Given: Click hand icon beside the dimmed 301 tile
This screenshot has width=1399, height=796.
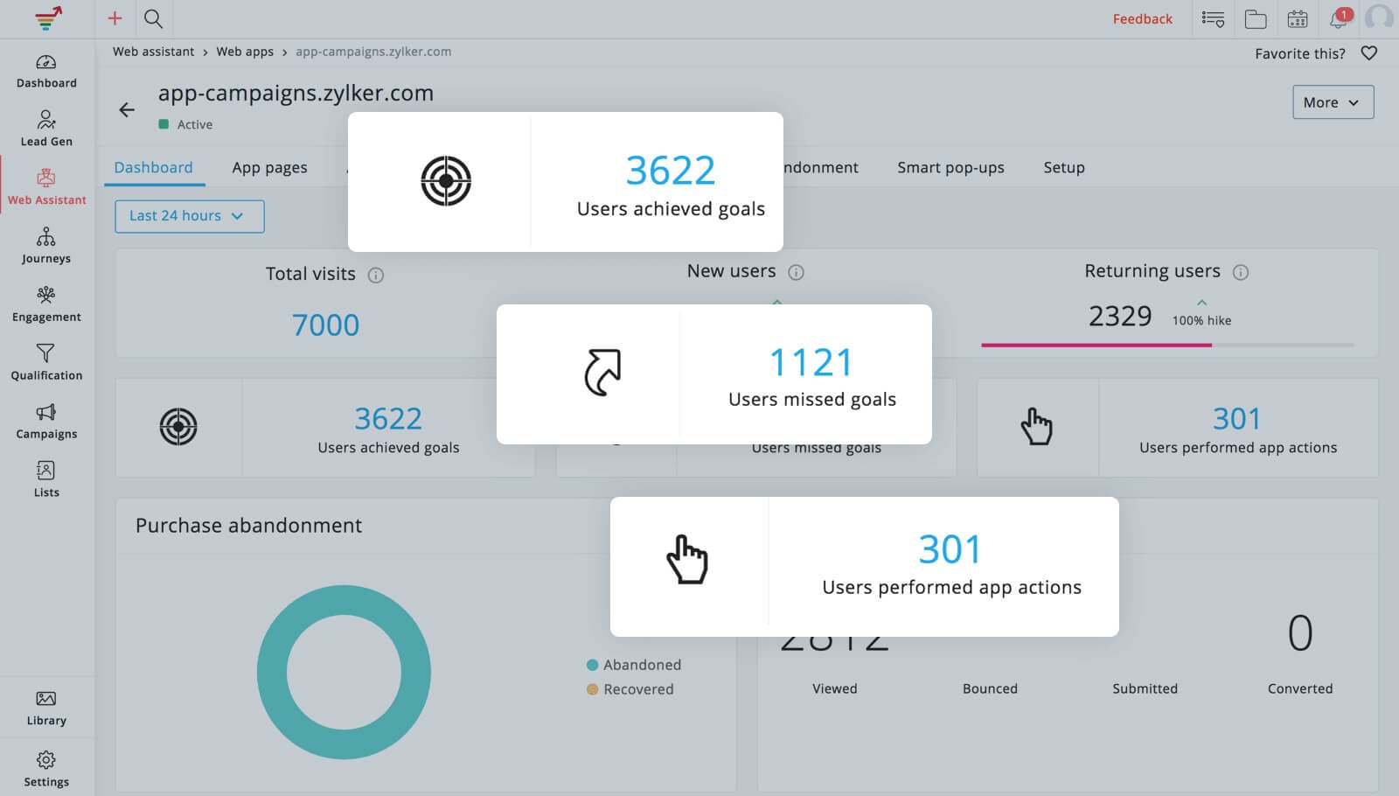Looking at the screenshot, I should tap(1037, 427).
